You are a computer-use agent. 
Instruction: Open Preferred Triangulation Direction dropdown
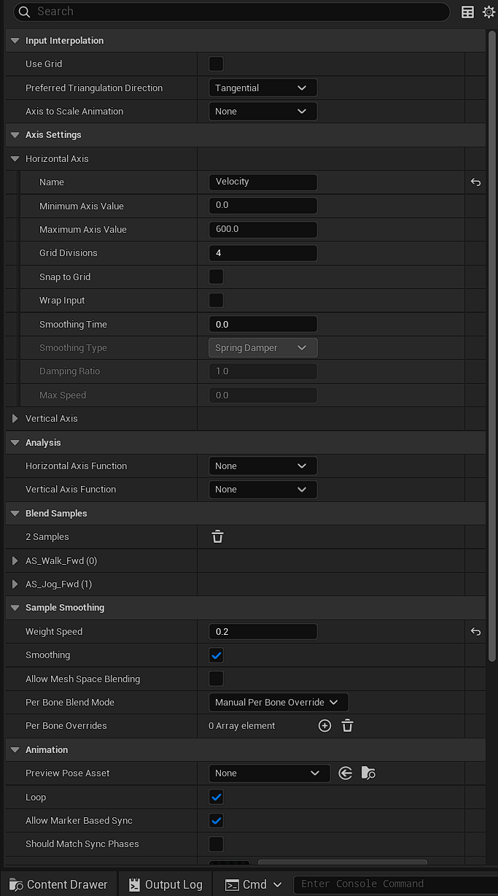(x=262, y=88)
